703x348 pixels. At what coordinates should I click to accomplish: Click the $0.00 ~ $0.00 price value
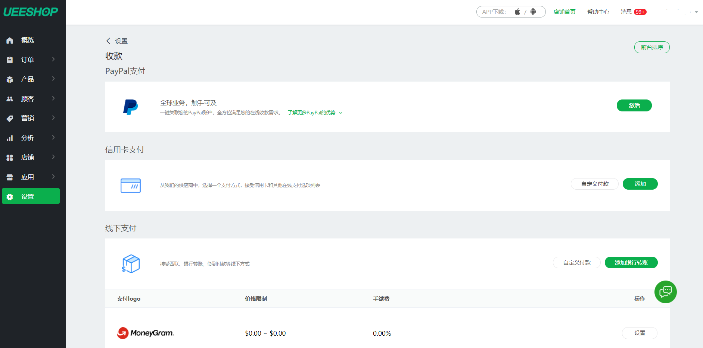coord(265,333)
